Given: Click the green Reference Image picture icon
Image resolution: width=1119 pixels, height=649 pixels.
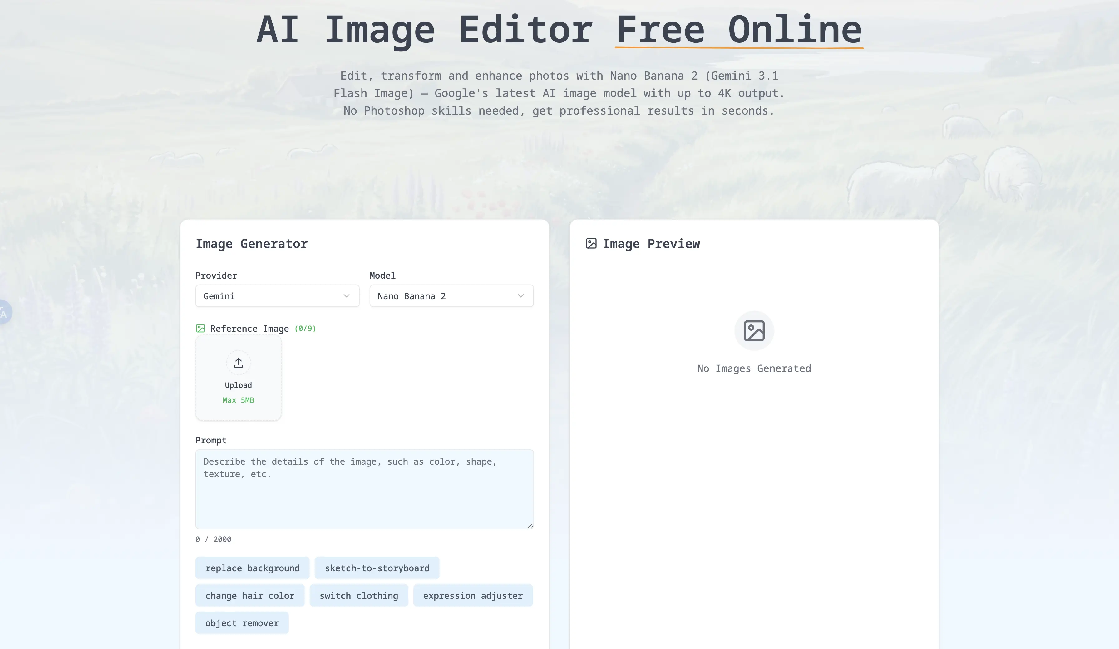Looking at the screenshot, I should [x=201, y=329].
